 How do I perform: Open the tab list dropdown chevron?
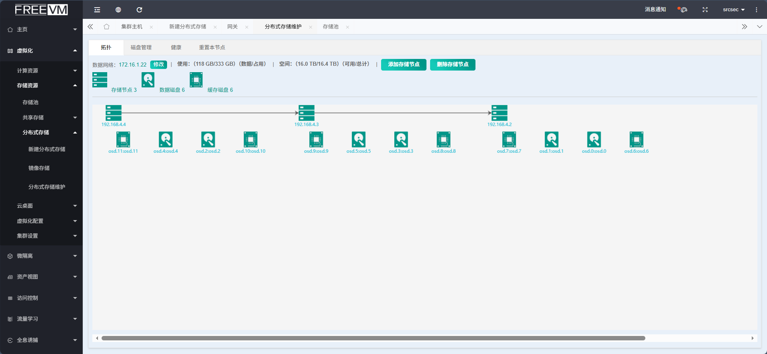[759, 27]
